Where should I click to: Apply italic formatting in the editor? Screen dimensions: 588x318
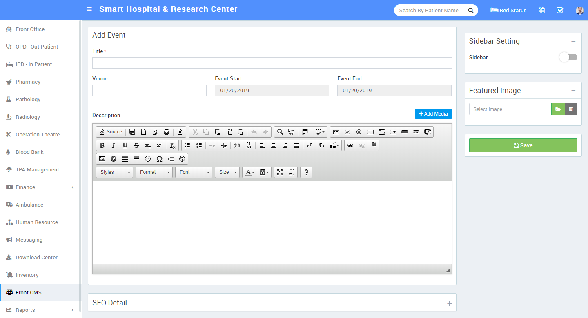(x=114, y=145)
